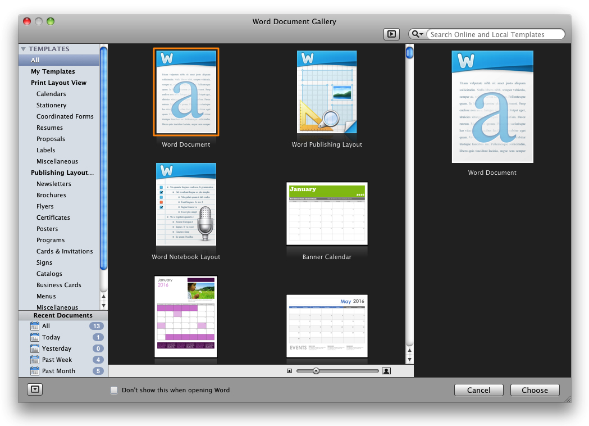Collapse the TEMPLATES disclosure triangle
This screenshot has width=589, height=426.
[x=24, y=49]
